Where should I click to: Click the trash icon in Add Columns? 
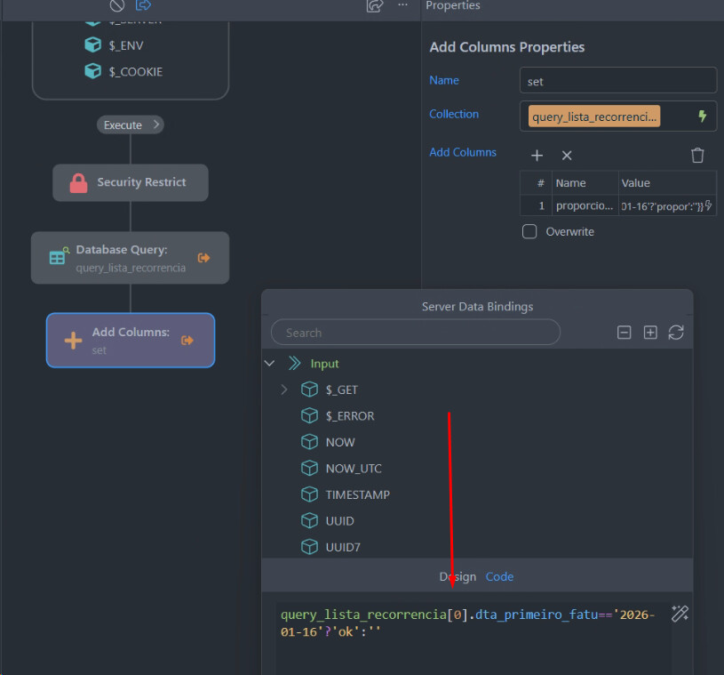pos(697,156)
